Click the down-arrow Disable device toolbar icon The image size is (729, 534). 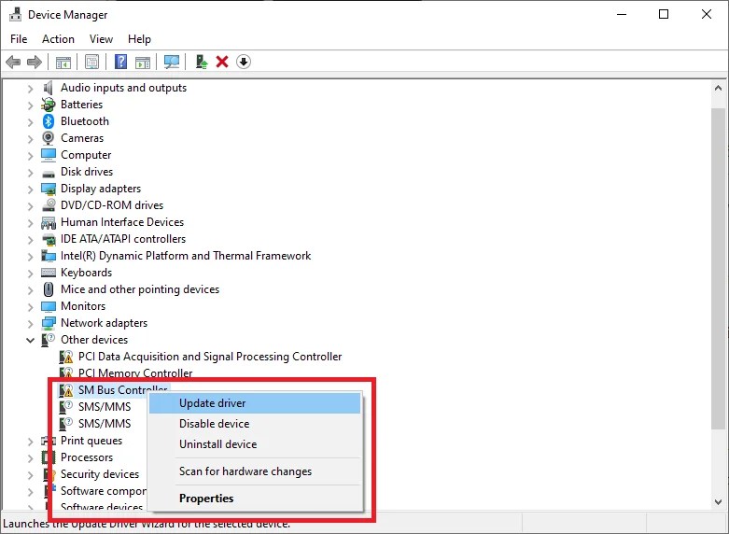click(x=244, y=62)
